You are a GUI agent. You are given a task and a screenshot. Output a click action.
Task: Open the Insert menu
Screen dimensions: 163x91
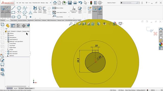26,3
